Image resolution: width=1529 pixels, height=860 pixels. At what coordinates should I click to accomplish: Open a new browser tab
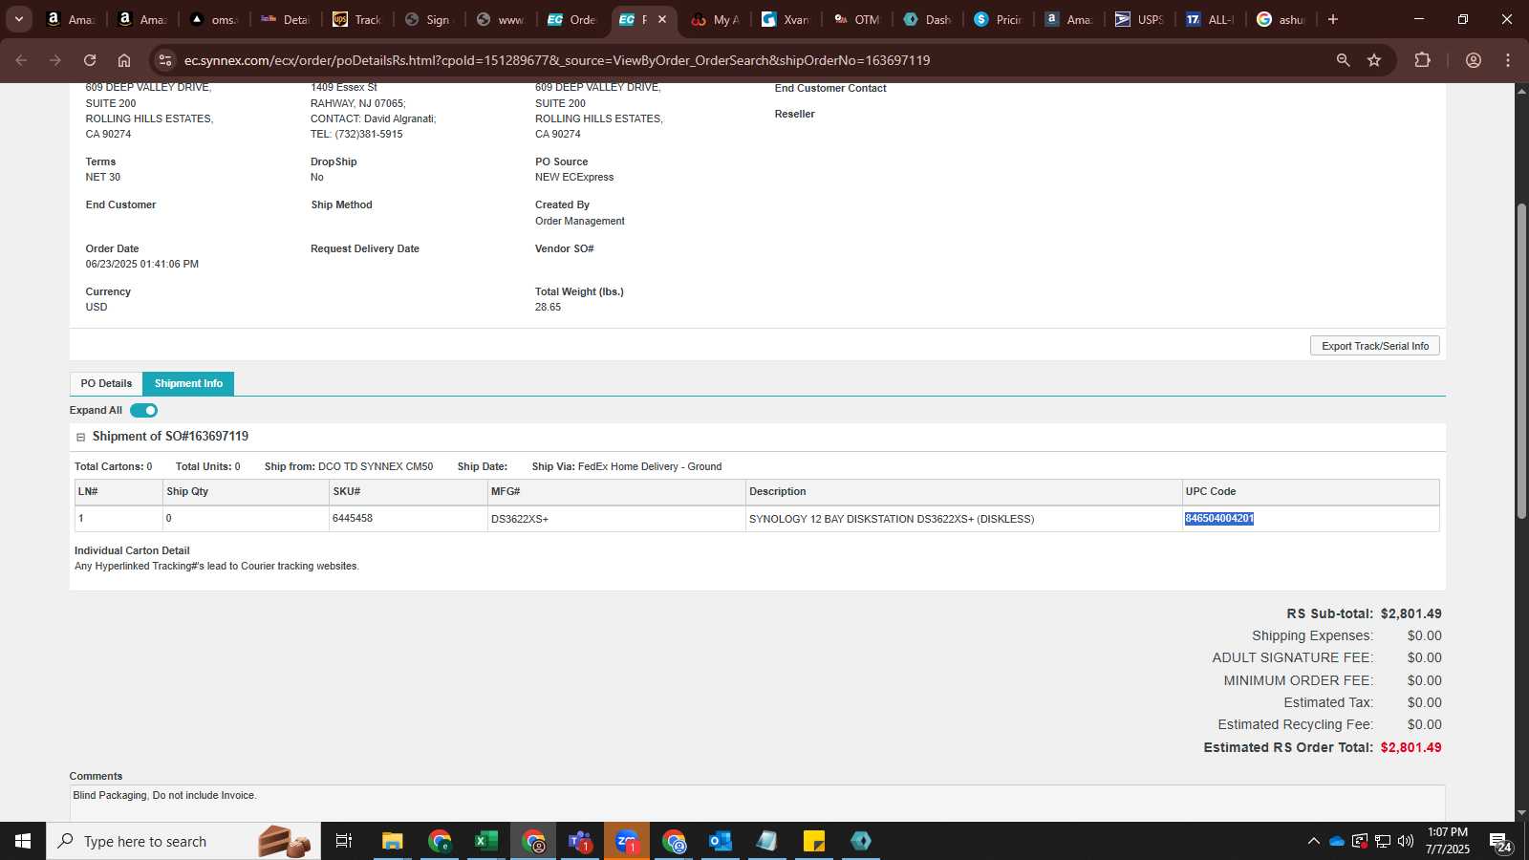1333,19
